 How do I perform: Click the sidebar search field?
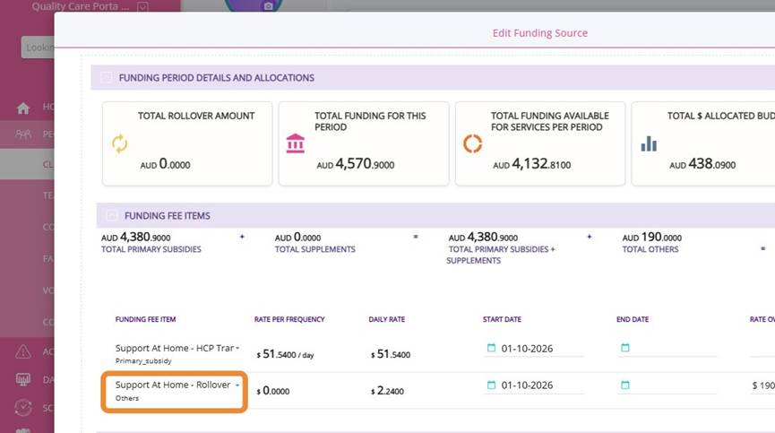tap(38, 48)
